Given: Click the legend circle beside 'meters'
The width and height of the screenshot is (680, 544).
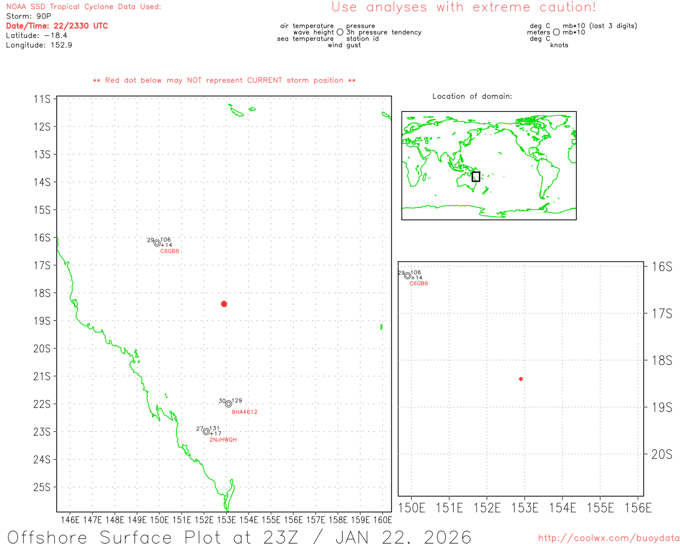Looking at the screenshot, I should tap(556, 32).
